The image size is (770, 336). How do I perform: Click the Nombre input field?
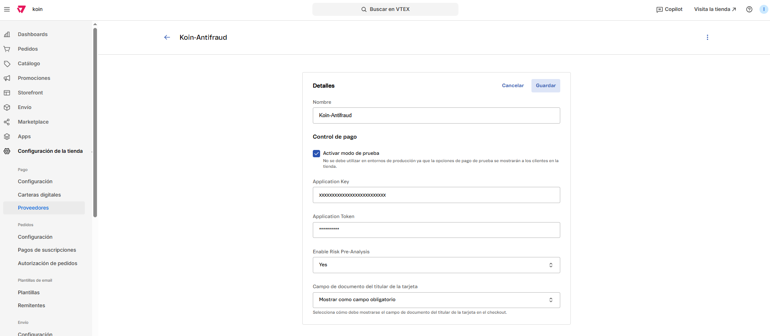coord(437,116)
